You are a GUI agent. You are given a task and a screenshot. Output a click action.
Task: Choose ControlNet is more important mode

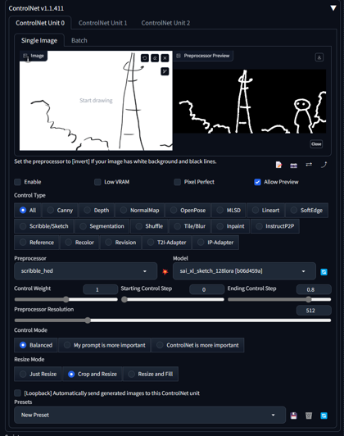197,345
